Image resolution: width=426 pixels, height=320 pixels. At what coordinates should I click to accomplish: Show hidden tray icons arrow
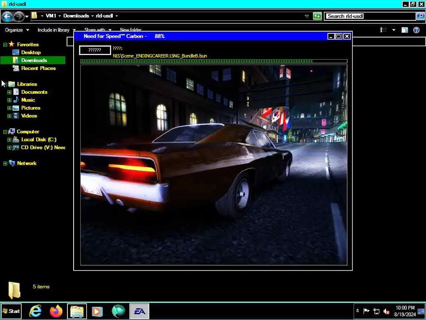coord(357,311)
